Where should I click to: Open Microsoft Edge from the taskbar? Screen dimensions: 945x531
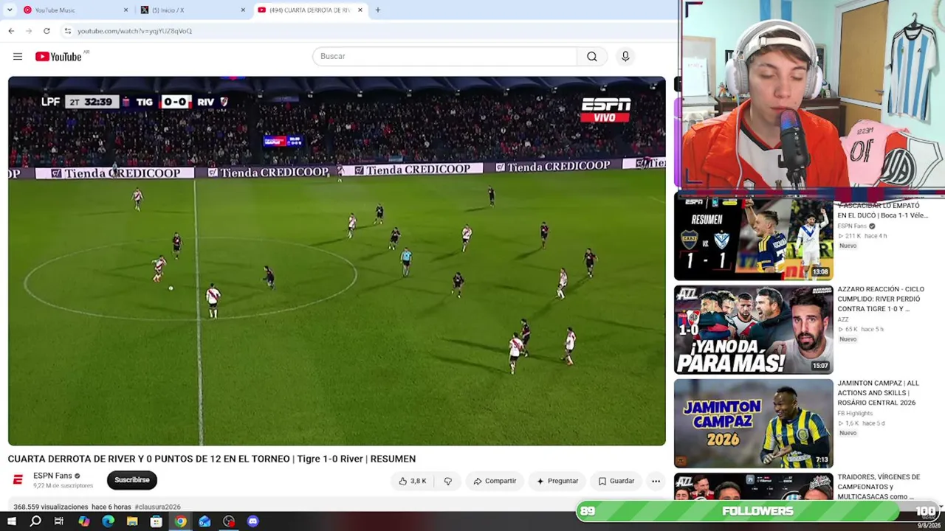point(108,521)
